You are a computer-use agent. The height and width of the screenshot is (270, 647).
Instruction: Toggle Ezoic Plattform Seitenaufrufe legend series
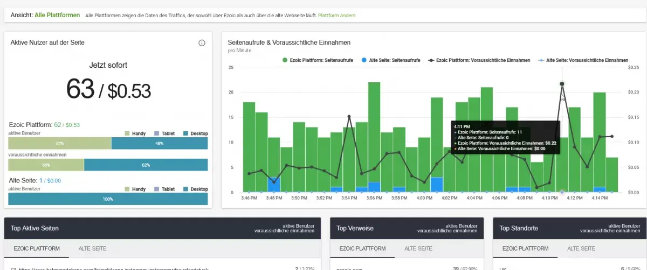pos(318,60)
